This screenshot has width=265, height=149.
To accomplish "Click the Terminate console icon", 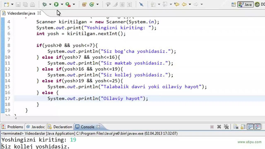I will [212, 127].
